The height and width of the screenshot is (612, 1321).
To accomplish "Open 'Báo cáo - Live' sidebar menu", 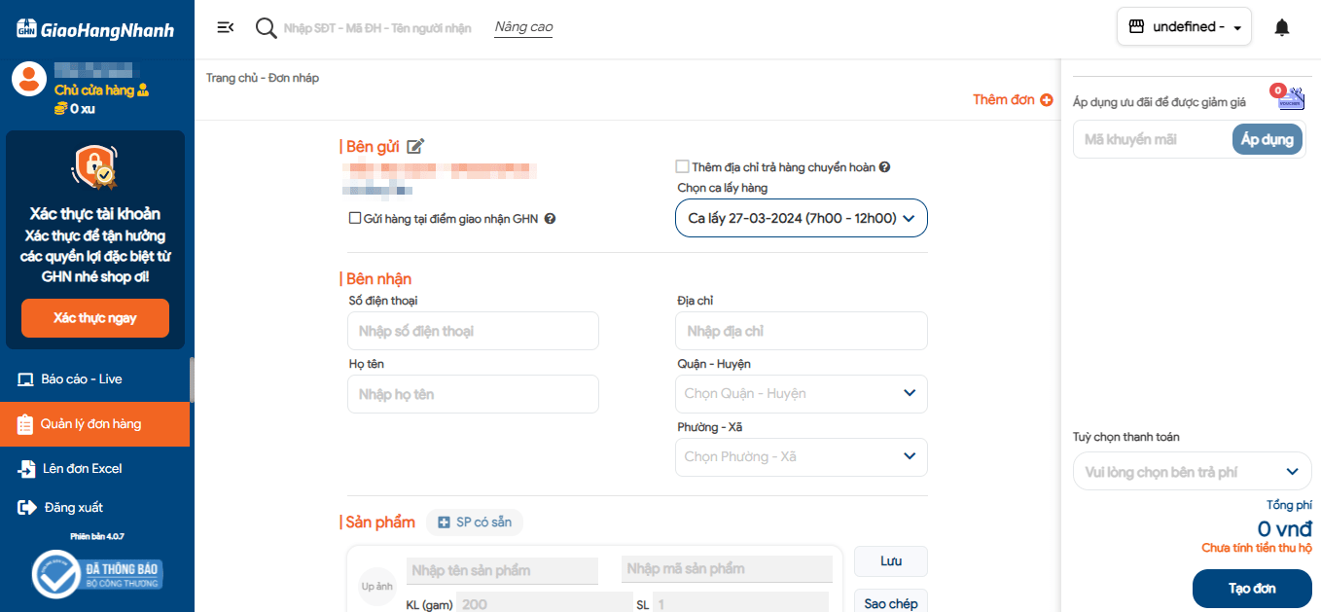I will click(x=82, y=379).
